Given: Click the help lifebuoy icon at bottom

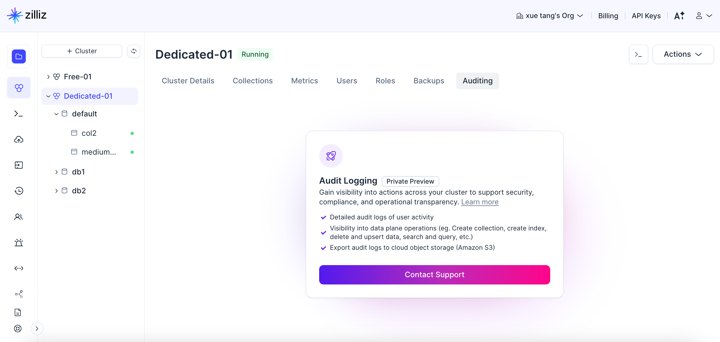Looking at the screenshot, I should 18,328.
